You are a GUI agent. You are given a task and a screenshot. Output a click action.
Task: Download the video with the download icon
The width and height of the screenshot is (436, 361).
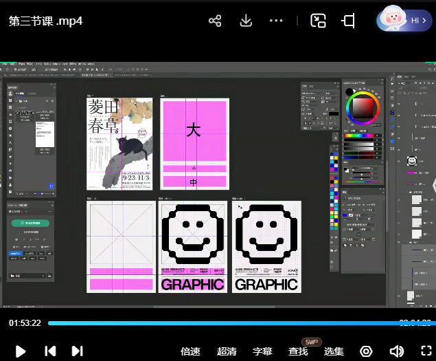click(x=246, y=21)
